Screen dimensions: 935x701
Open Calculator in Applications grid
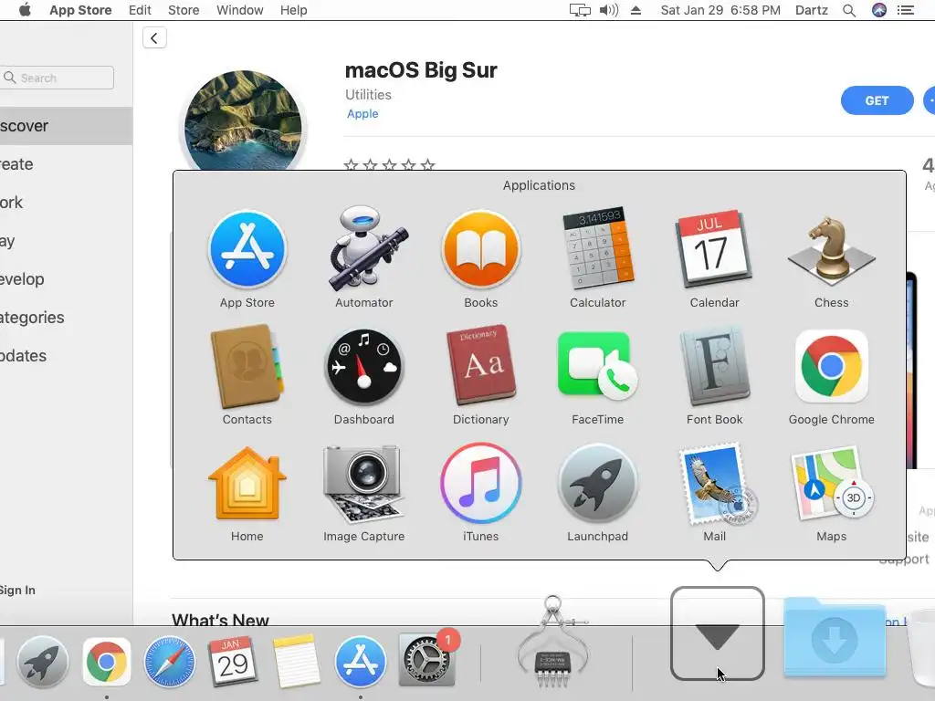tap(597, 249)
